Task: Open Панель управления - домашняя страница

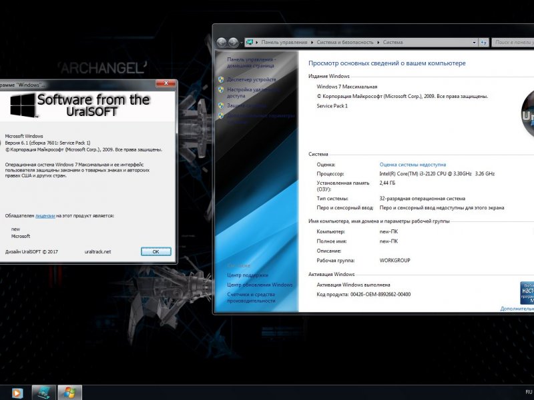Action: pos(252,63)
